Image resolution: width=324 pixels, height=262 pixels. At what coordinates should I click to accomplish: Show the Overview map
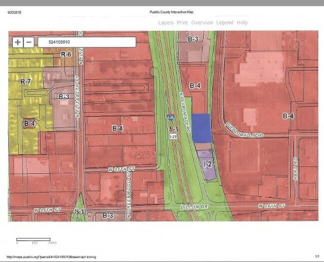[x=202, y=22]
